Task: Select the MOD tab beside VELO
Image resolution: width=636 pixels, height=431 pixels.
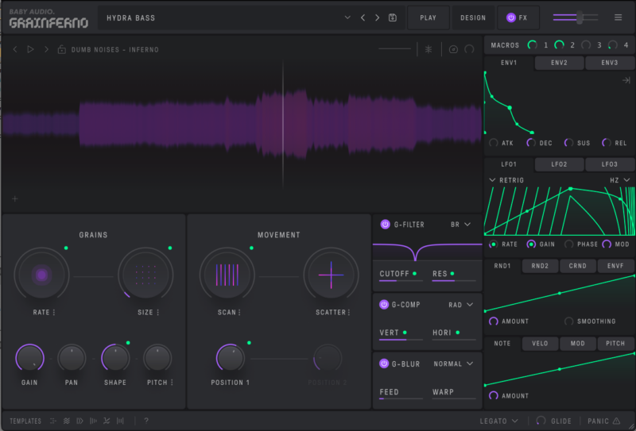Action: tap(578, 343)
